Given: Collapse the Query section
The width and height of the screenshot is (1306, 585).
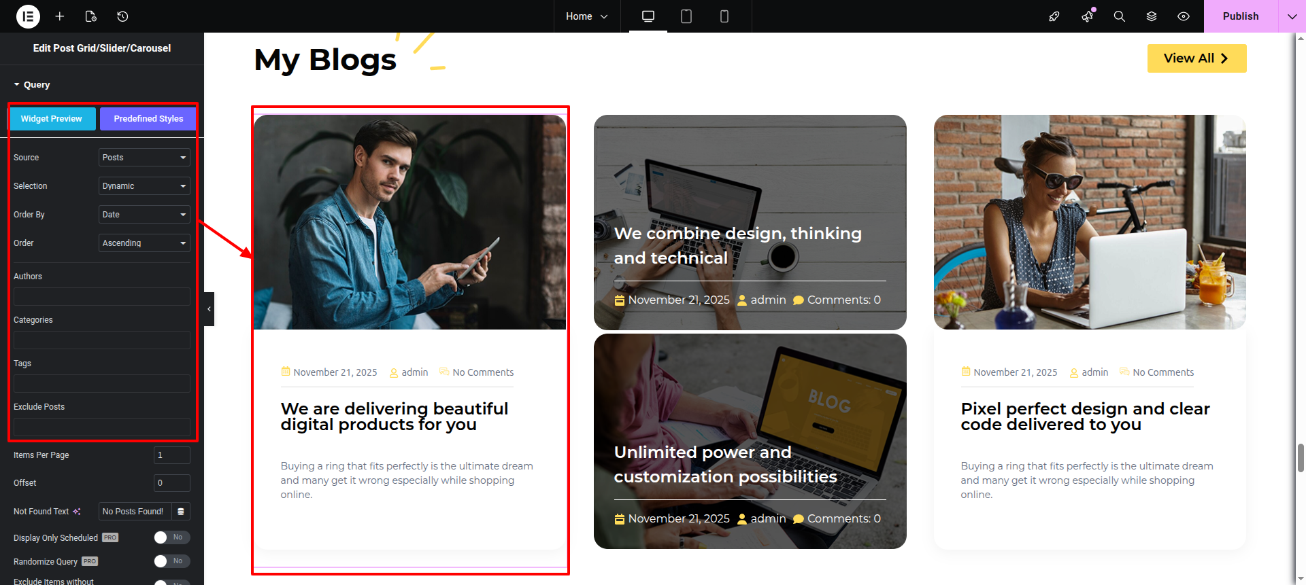Looking at the screenshot, I should click(x=32, y=85).
